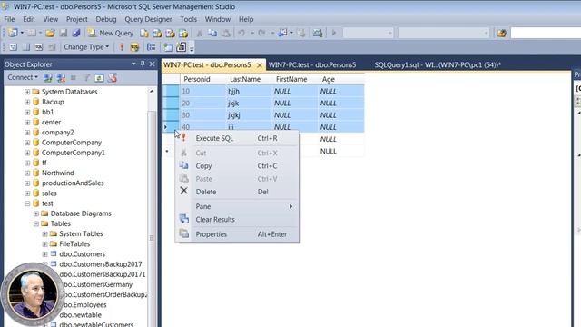Click the Execute SQL red exclamation toolbar icon
The height and width of the screenshot is (327, 581).
(122, 47)
